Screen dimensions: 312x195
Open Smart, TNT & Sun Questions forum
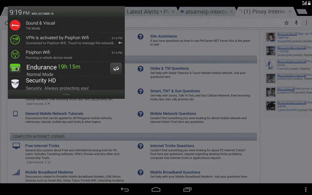click(175, 91)
